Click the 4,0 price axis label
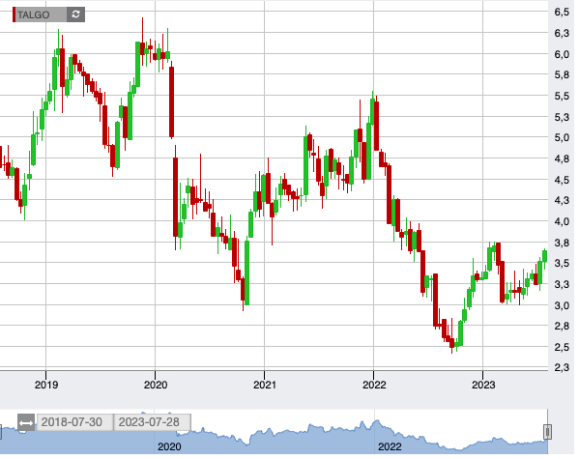579x459 pixels. (x=562, y=221)
